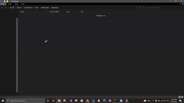The height and width of the screenshot is (103, 184).
Task: Open Zoom from taskbar
Action: click(x=121, y=101)
